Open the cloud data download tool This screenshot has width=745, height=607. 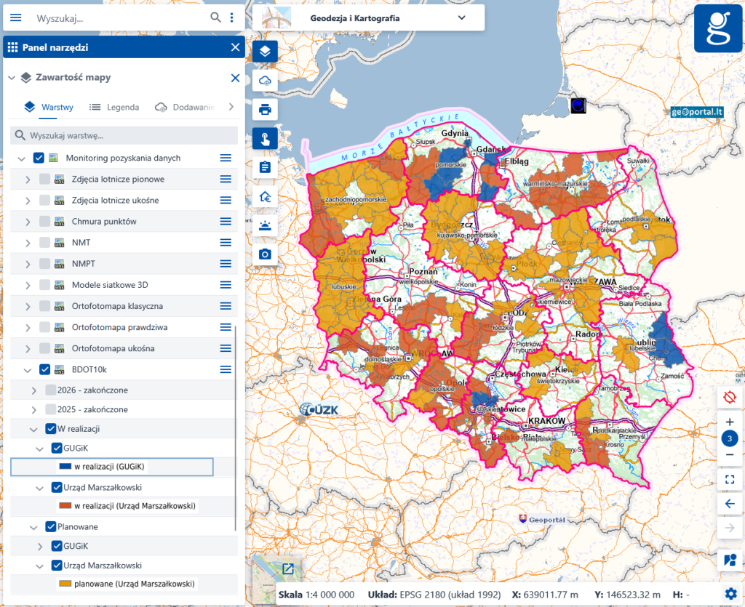(x=265, y=81)
